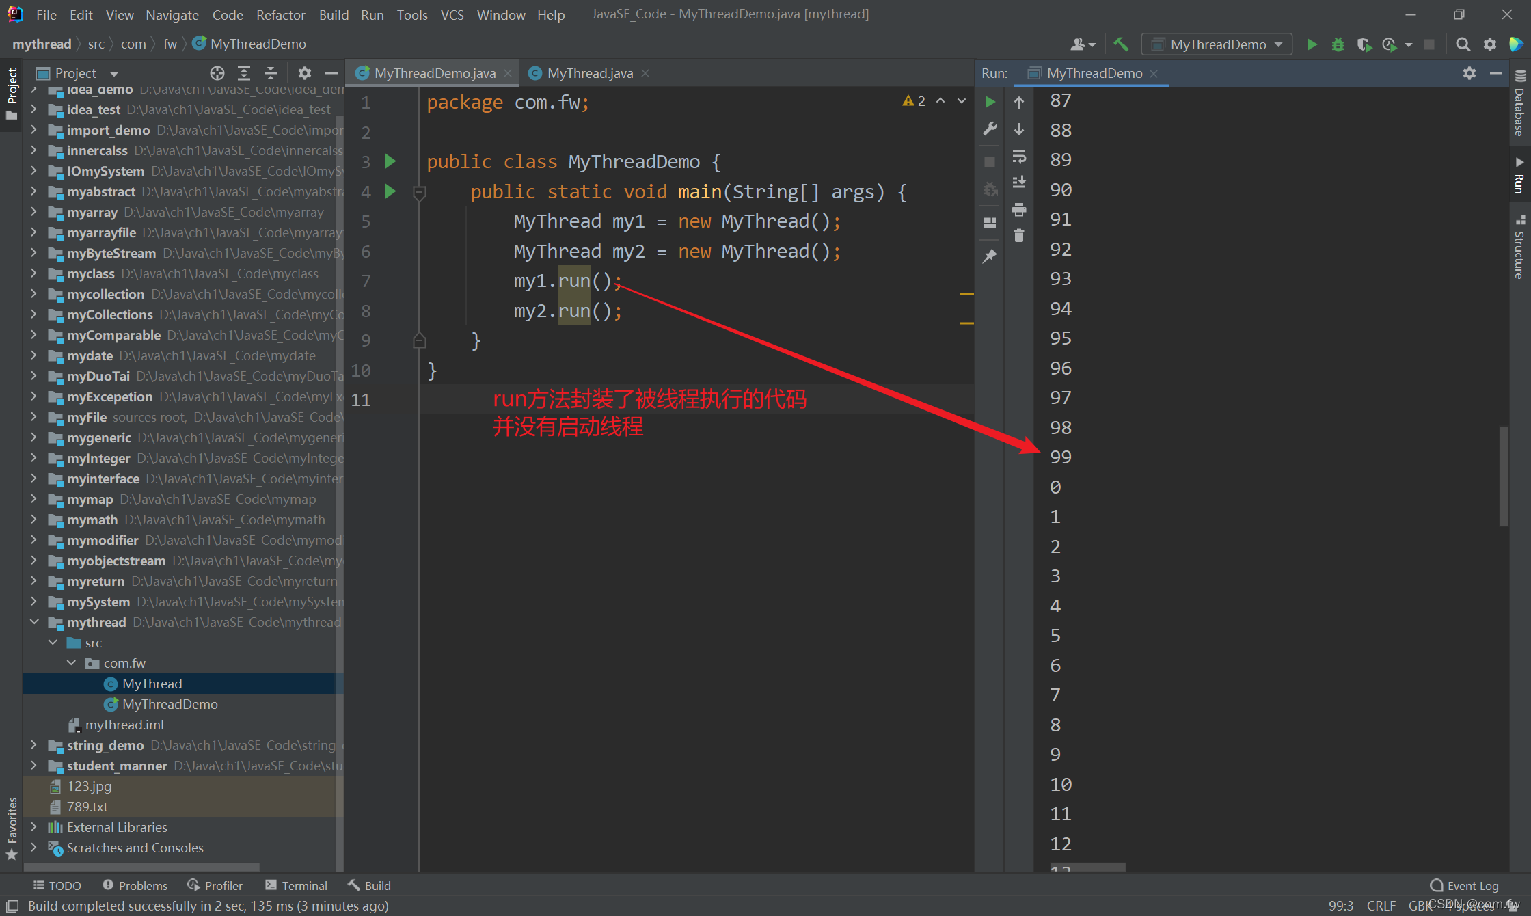The height and width of the screenshot is (916, 1531).
Task: Click the Pin Tab icon in Run panel
Action: pos(990,256)
